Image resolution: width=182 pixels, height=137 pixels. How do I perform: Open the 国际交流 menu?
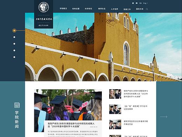140,9
